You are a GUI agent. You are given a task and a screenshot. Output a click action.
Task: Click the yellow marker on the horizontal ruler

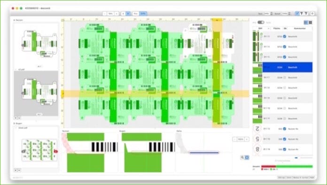point(217,20)
